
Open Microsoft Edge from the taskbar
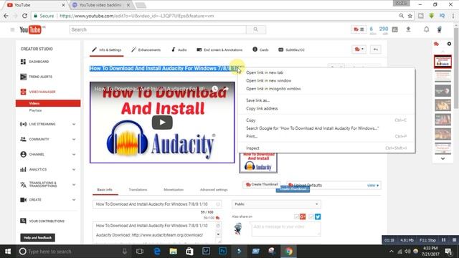(157, 252)
